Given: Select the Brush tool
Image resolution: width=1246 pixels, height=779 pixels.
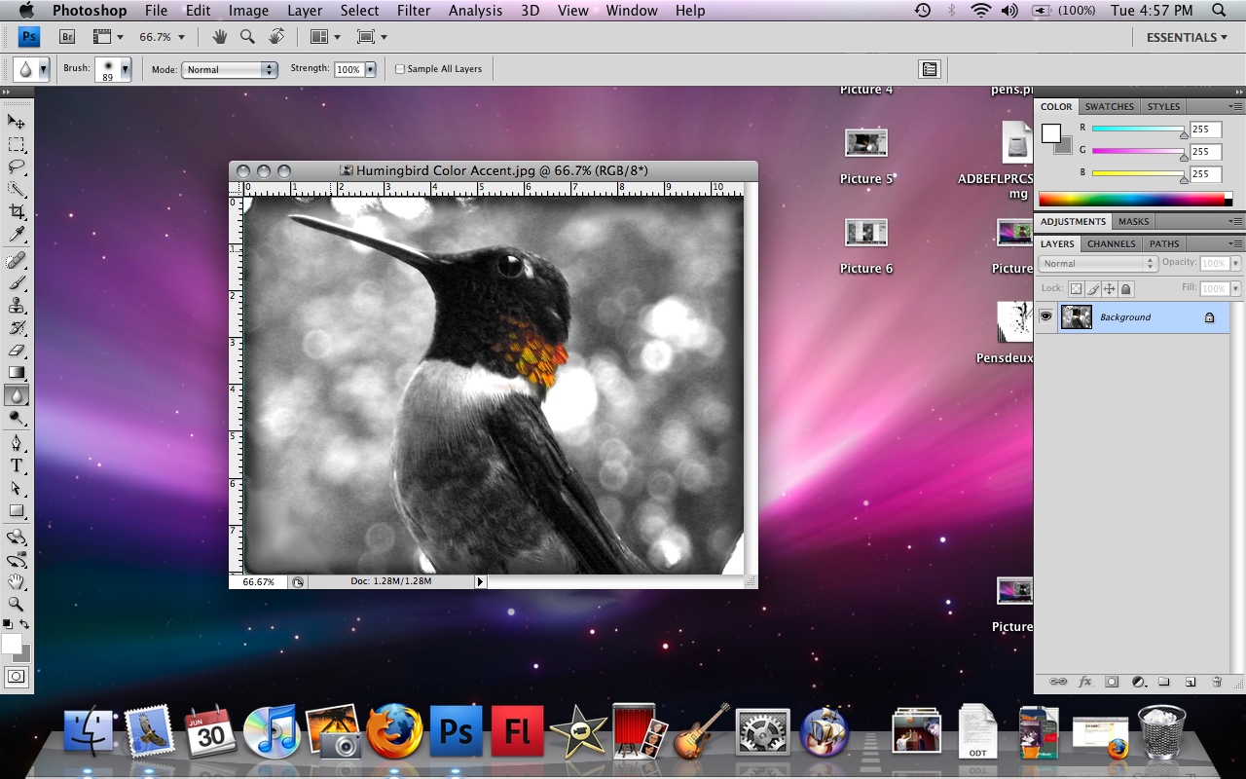Looking at the screenshot, I should coord(17,283).
